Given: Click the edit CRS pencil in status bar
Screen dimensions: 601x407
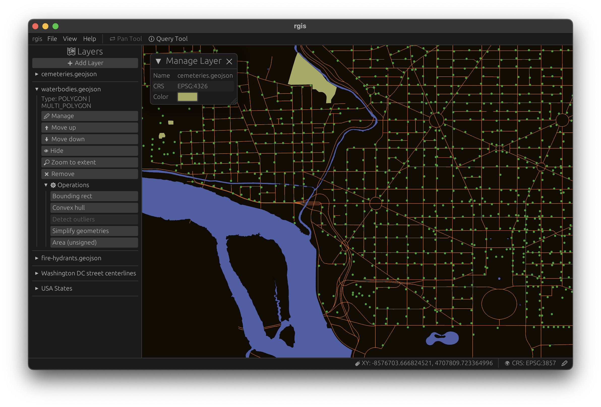Looking at the screenshot, I should pos(564,363).
